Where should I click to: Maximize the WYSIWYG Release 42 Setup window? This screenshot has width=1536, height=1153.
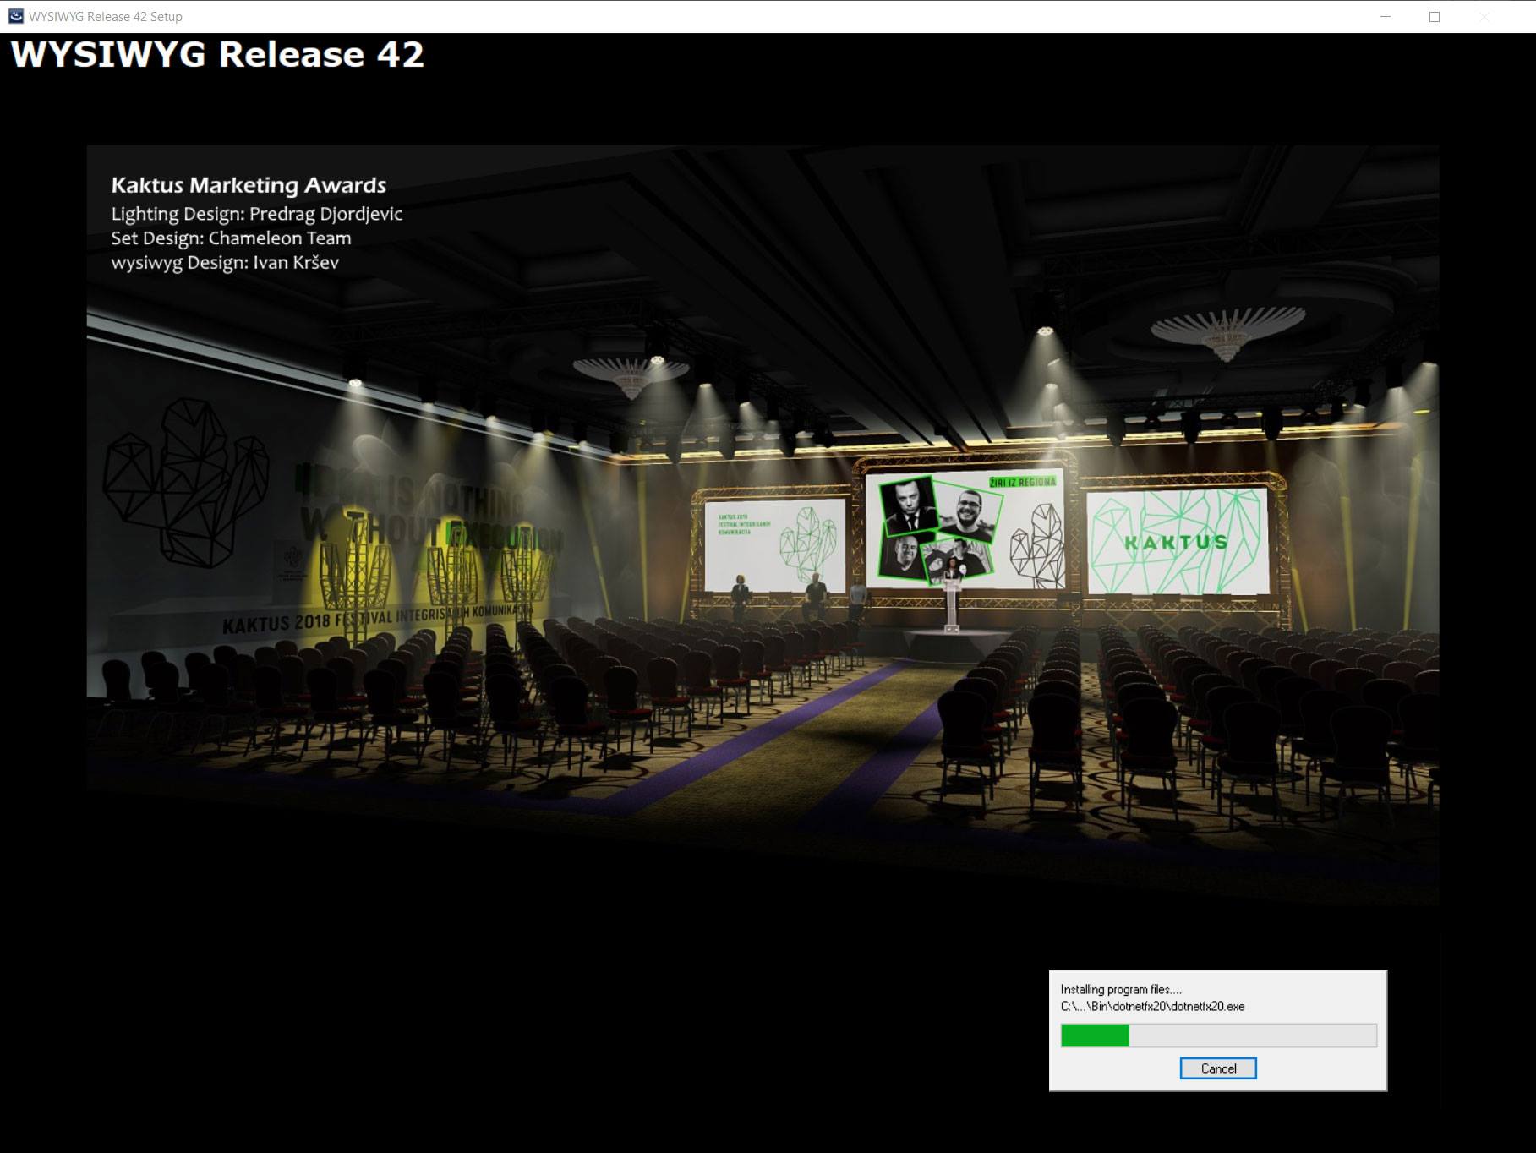1434,16
